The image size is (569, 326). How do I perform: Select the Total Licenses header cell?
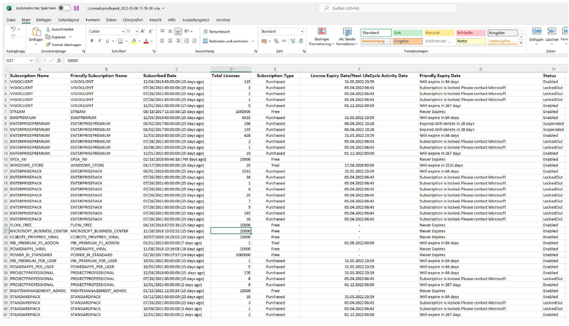pos(231,76)
